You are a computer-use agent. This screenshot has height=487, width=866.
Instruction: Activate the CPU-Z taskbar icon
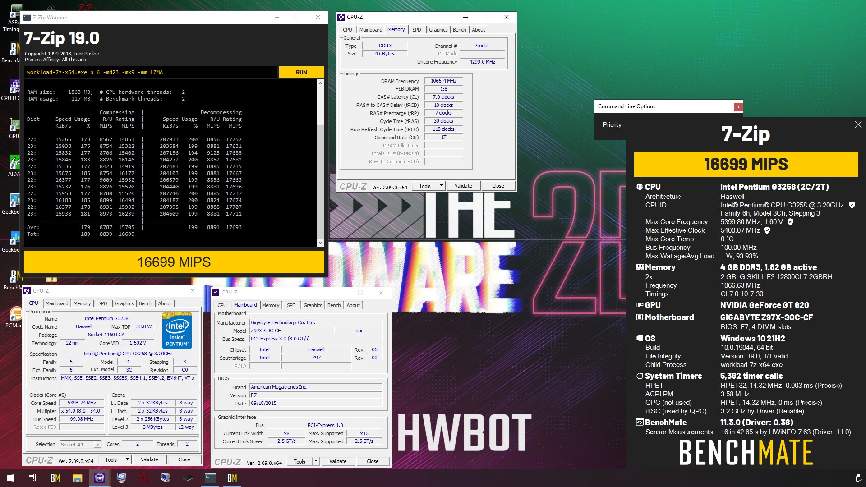99,478
